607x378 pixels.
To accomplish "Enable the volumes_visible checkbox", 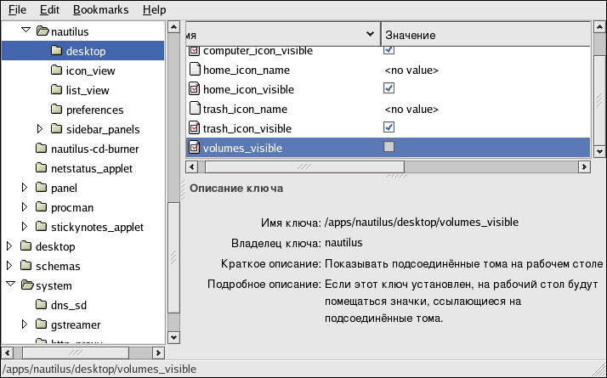I will (x=389, y=147).
